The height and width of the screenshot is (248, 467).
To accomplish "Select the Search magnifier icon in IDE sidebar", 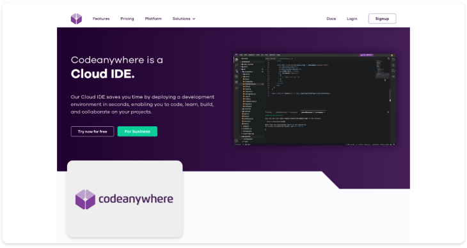I will pos(237,65).
